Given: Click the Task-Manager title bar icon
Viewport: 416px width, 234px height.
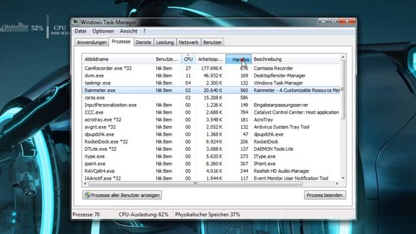Looking at the screenshot, I should 75,22.
